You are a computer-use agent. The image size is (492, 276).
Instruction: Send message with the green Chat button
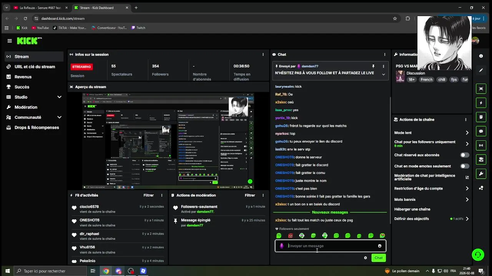coord(379,258)
